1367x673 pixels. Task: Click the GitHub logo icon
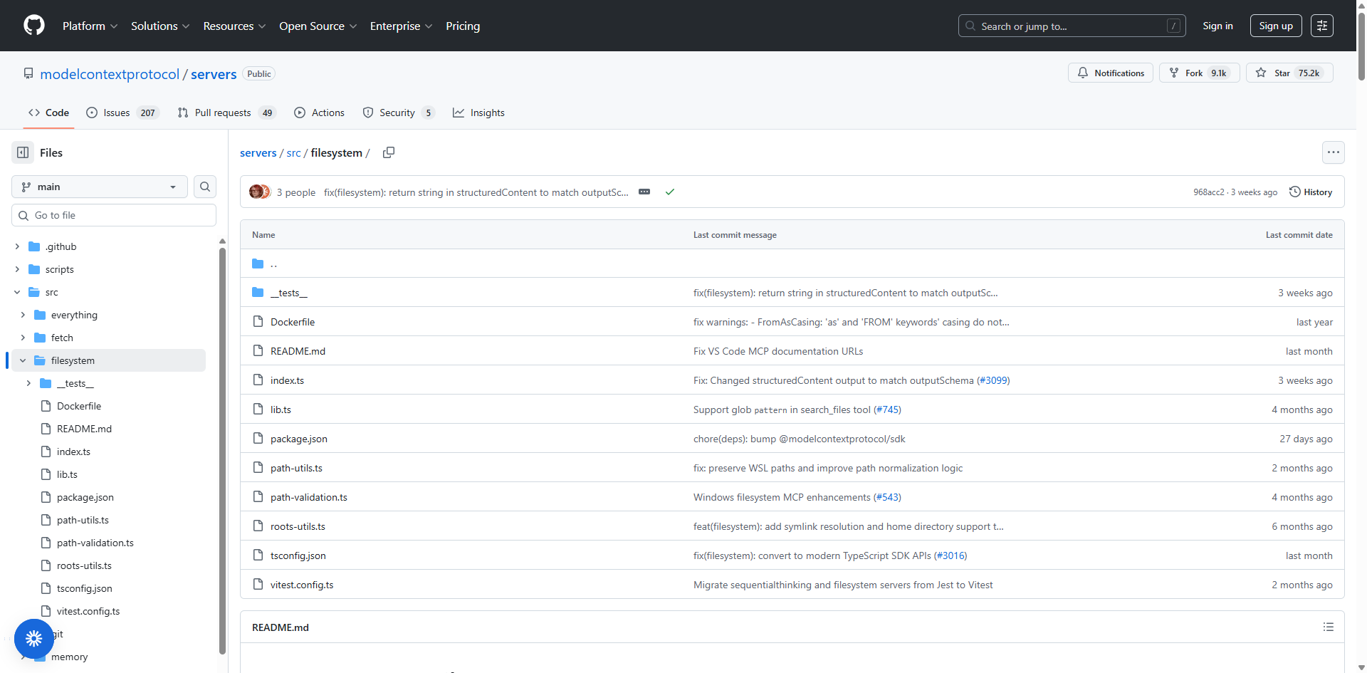coord(33,25)
